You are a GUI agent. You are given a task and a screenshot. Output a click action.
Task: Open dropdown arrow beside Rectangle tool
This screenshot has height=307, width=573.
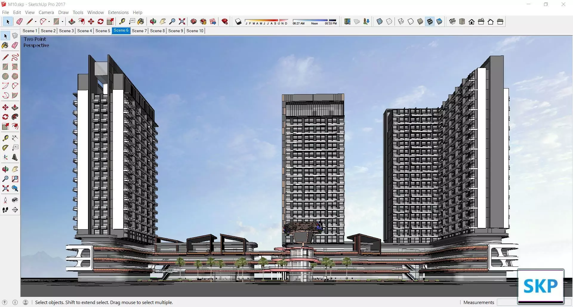click(x=62, y=21)
